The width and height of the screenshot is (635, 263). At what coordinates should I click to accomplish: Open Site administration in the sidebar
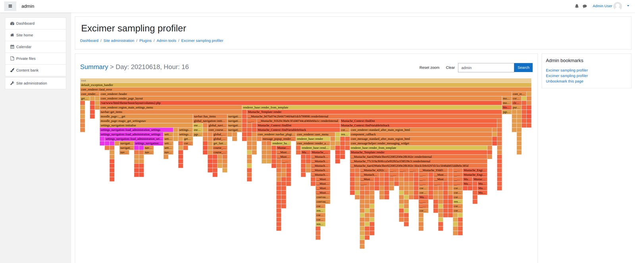click(35, 83)
